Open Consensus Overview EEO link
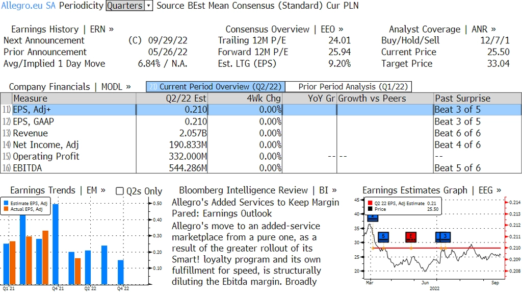 pyautogui.click(x=284, y=29)
